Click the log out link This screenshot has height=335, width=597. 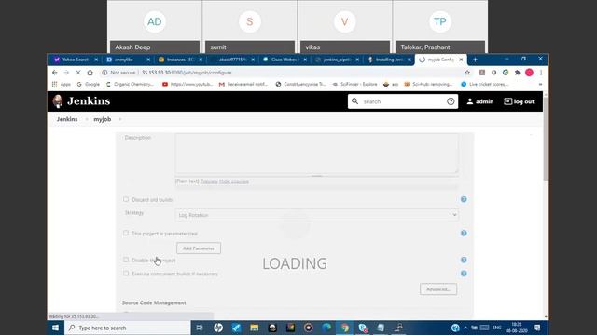[x=519, y=101]
